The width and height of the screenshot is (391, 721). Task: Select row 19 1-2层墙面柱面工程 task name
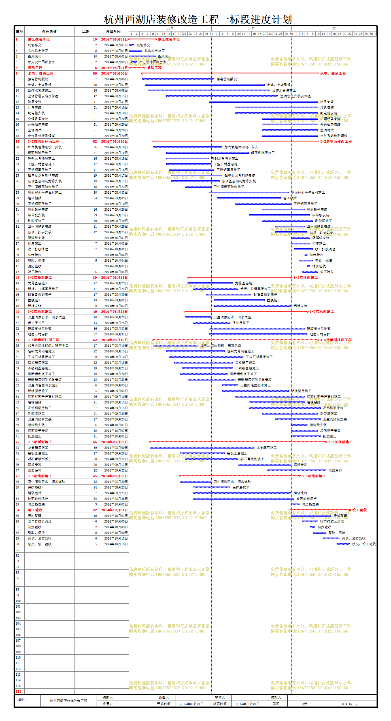[44, 141]
